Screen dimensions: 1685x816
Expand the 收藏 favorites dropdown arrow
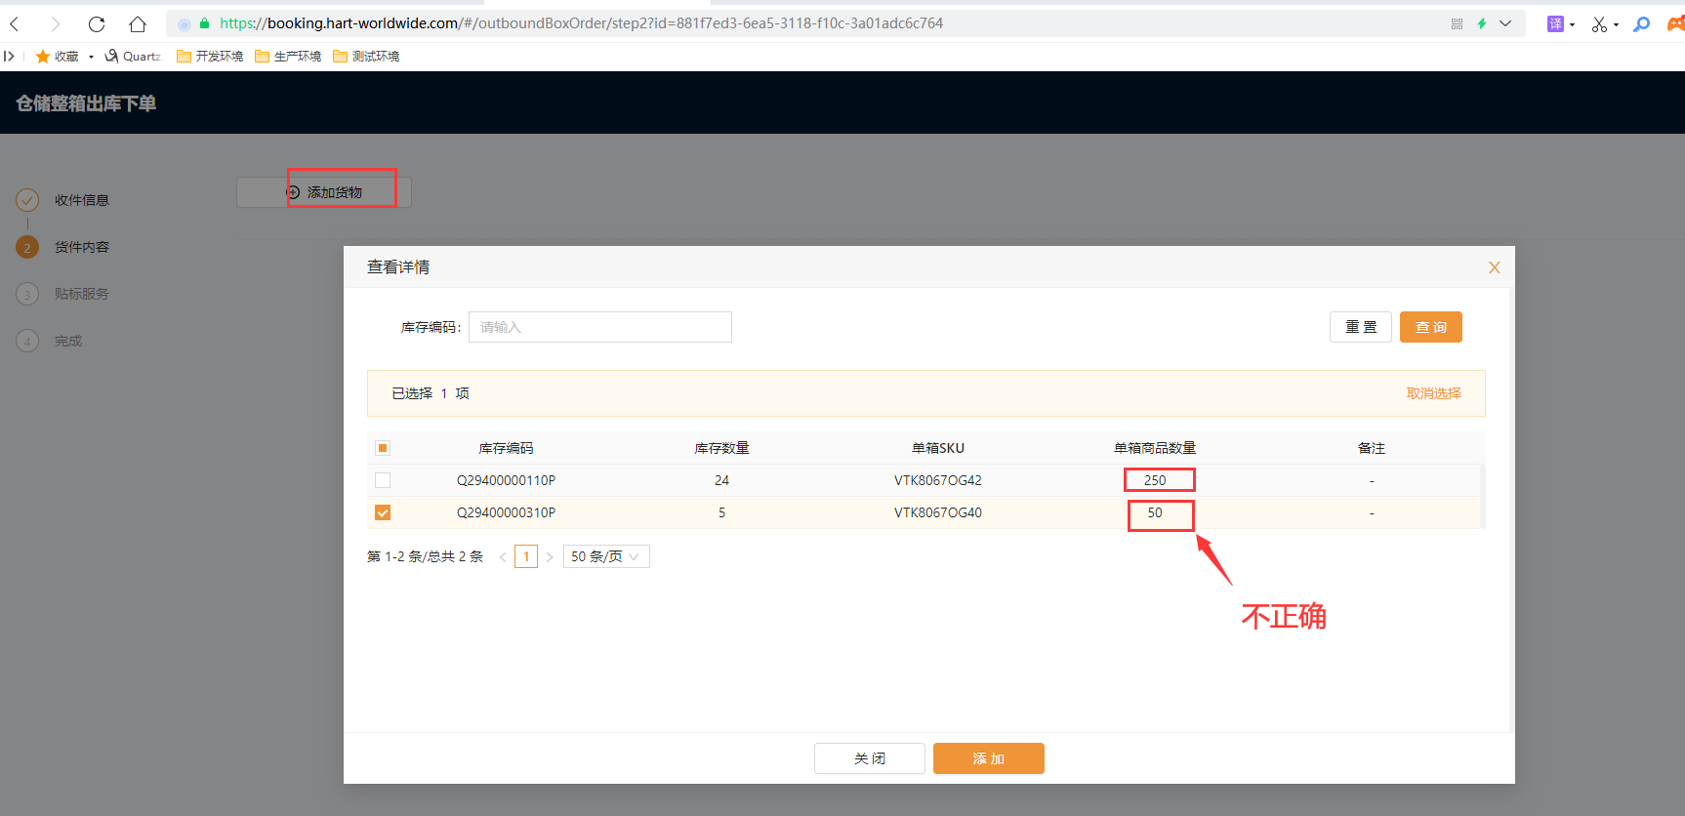pyautogui.click(x=91, y=57)
